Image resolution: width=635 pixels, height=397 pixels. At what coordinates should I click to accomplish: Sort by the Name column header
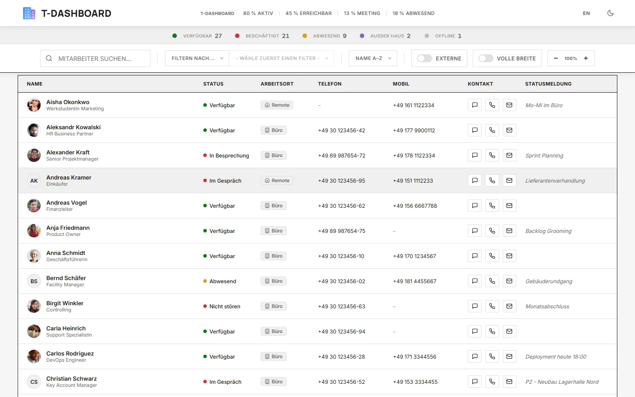(35, 84)
